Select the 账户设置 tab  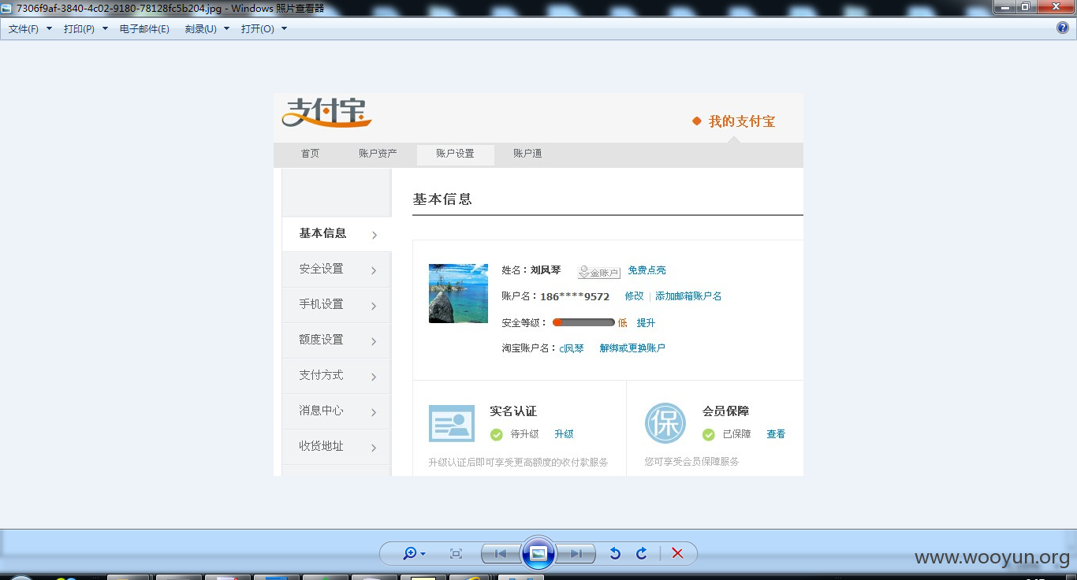[x=456, y=154]
